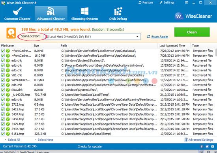Click green status icon for V01.chk
This screenshot has height=153, width=217.
8,75
